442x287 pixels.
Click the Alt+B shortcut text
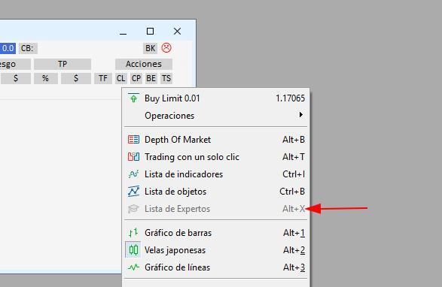294,140
